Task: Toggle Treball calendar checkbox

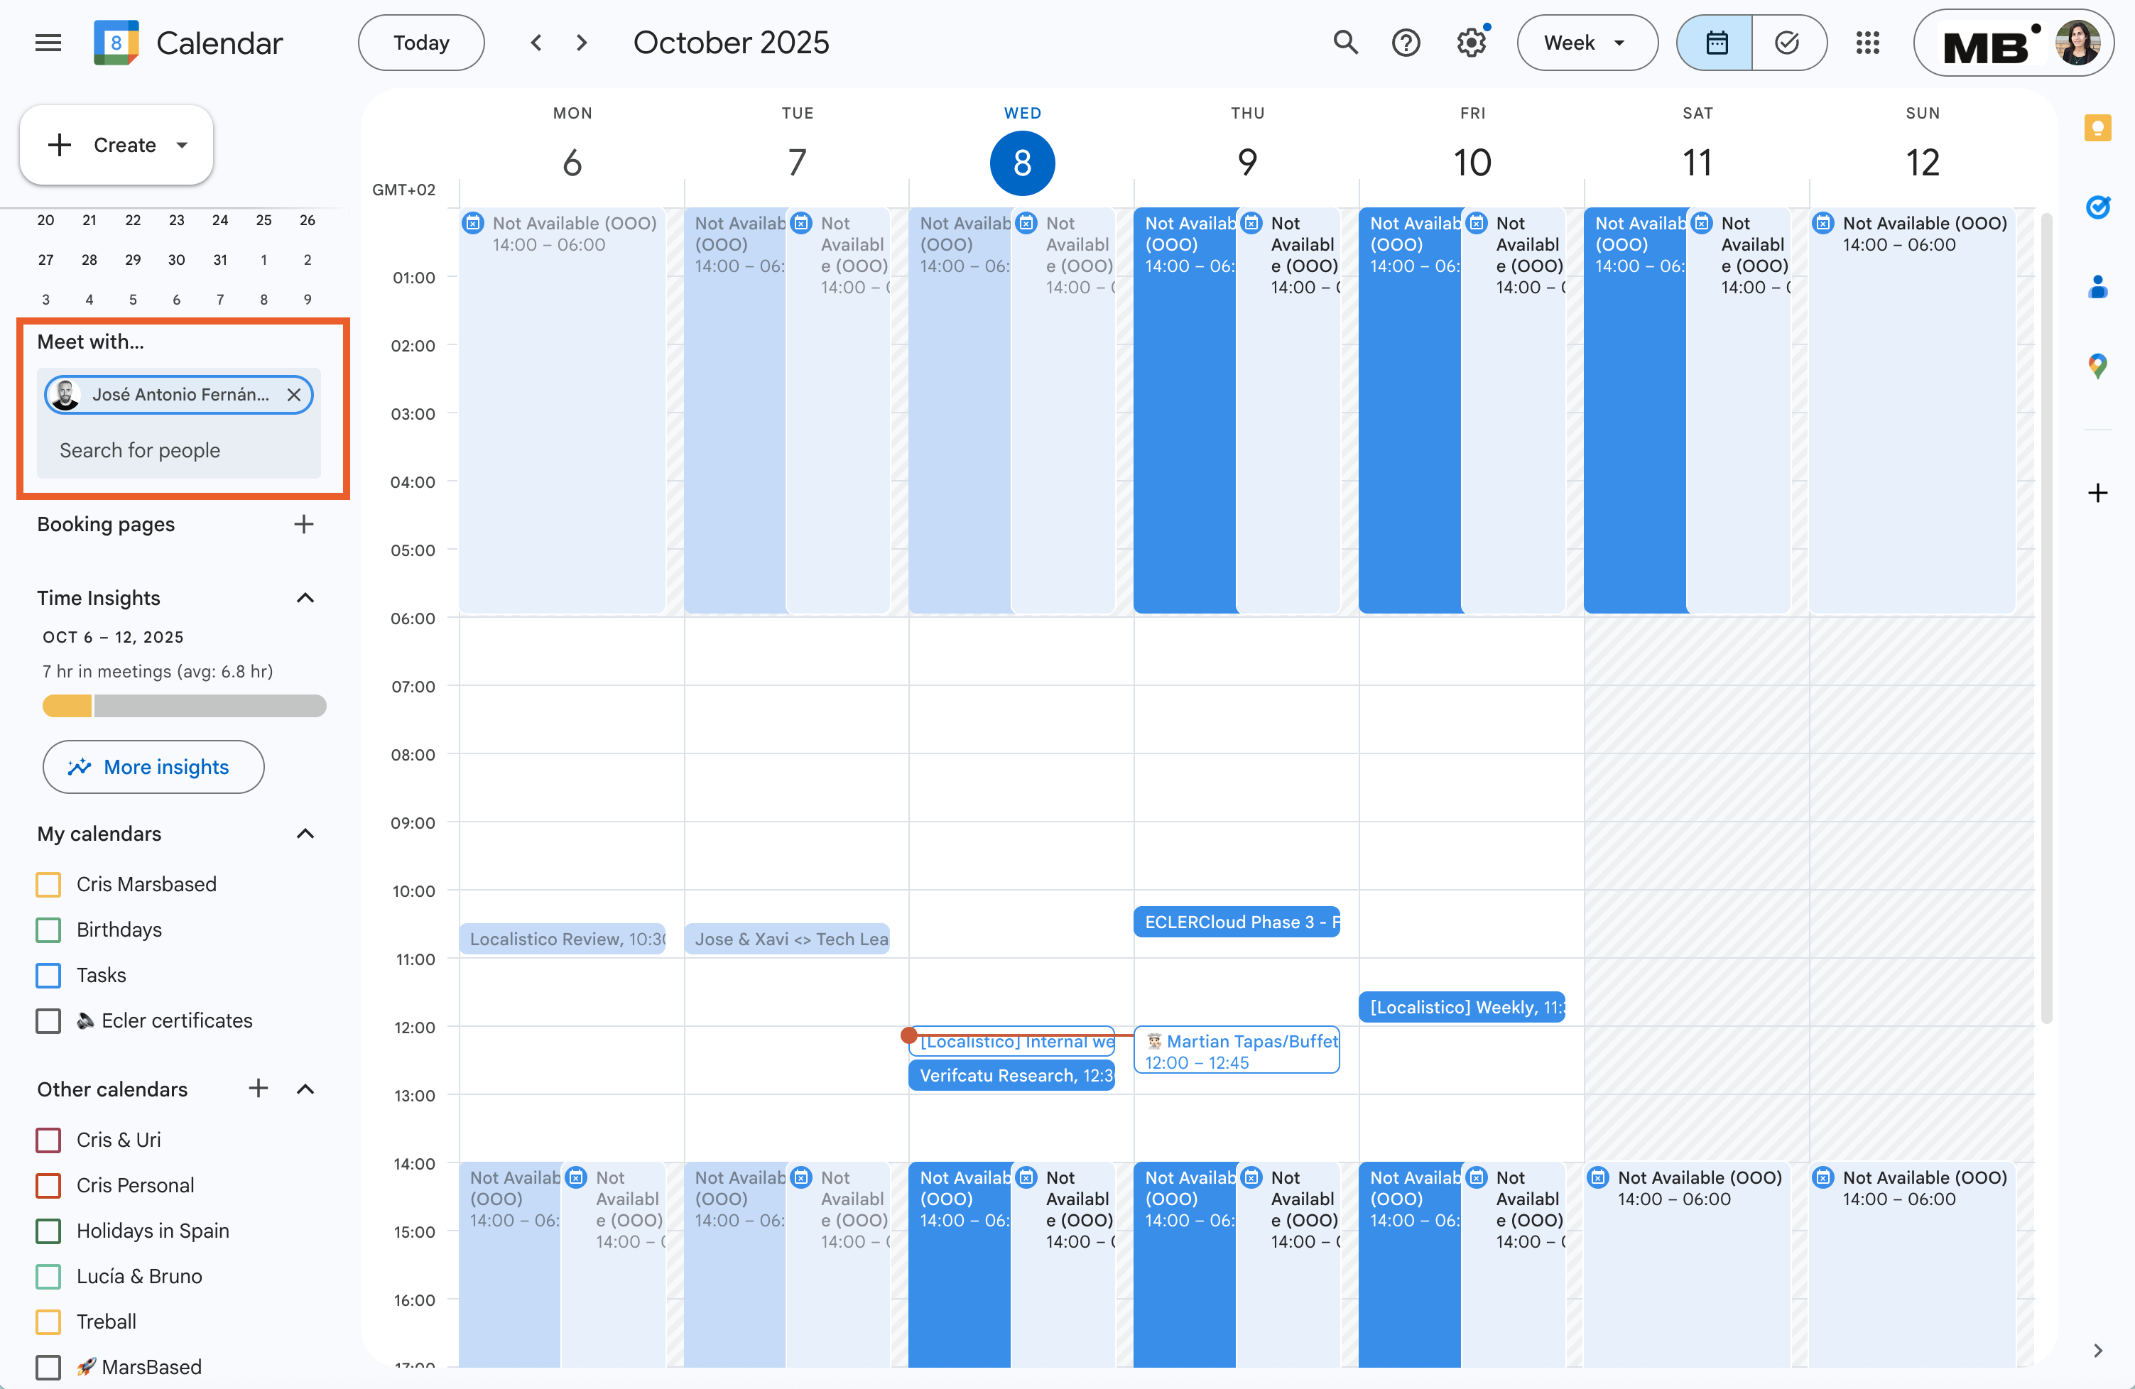Action: [x=48, y=1322]
